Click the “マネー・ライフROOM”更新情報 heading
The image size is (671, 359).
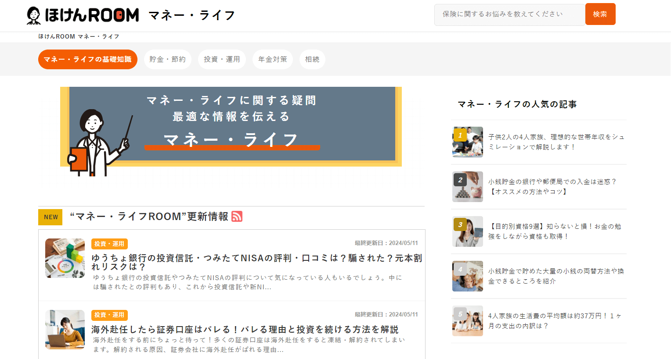[x=149, y=217]
